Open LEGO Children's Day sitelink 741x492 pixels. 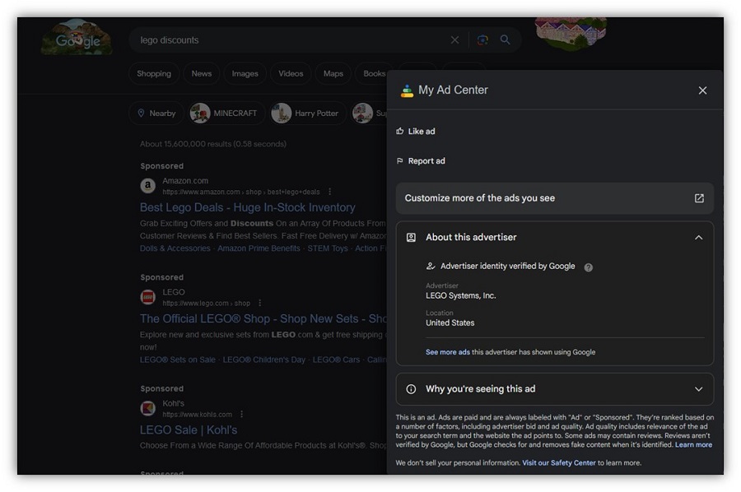pos(263,360)
